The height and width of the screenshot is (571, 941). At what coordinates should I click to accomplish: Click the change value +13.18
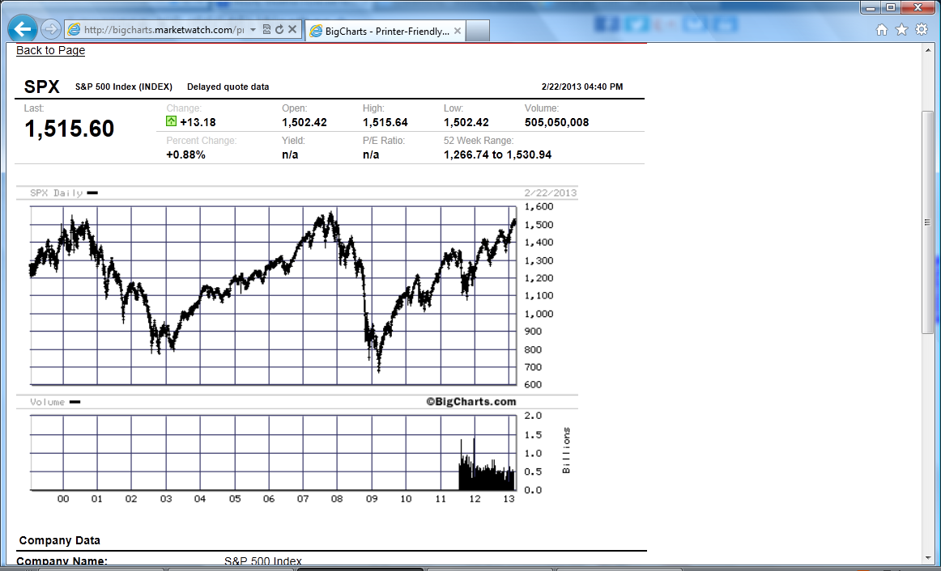[x=198, y=122]
